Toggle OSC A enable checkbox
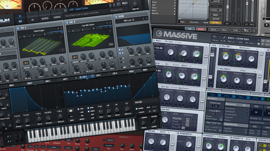270x151 pixels. [18, 28]
